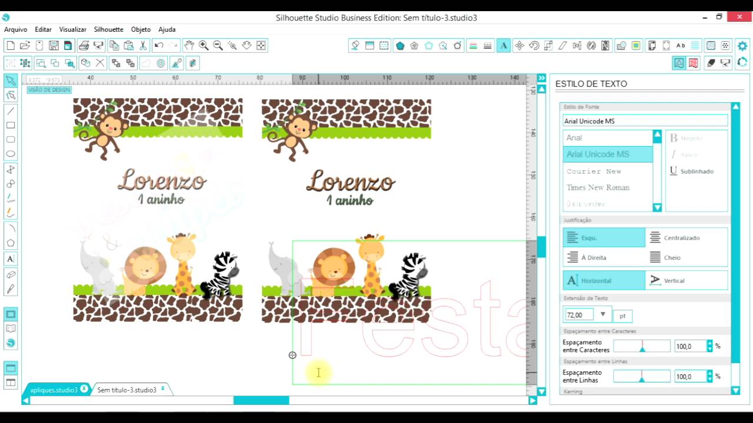Screen dimensions: 753x423
Task: Increase line spacing percentage stepper
Action: point(709,374)
